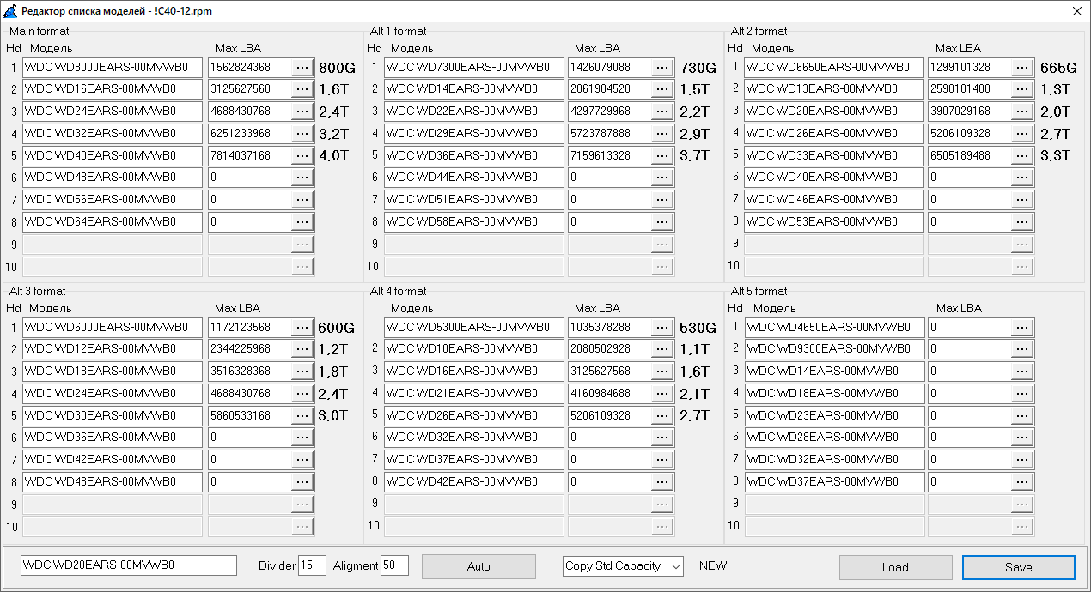The image size is (1091, 592).
Task: Click ellipsis button beside Max LBA 4160984688
Action: coord(661,395)
